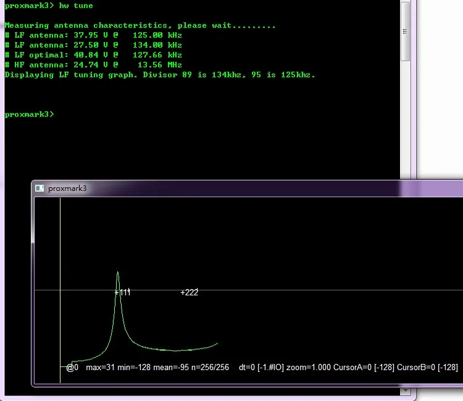The image size is (463, 401).
Task: Click the LF antenna 37.95 V line
Action: tap(93, 35)
